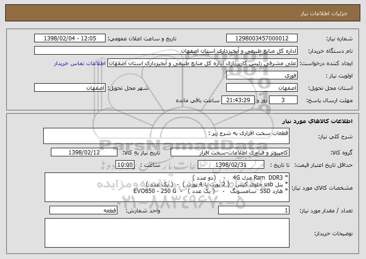Click the تاریخ و ساعت اعلان عمومی label
The height and width of the screenshot is (259, 366).
tap(142, 39)
